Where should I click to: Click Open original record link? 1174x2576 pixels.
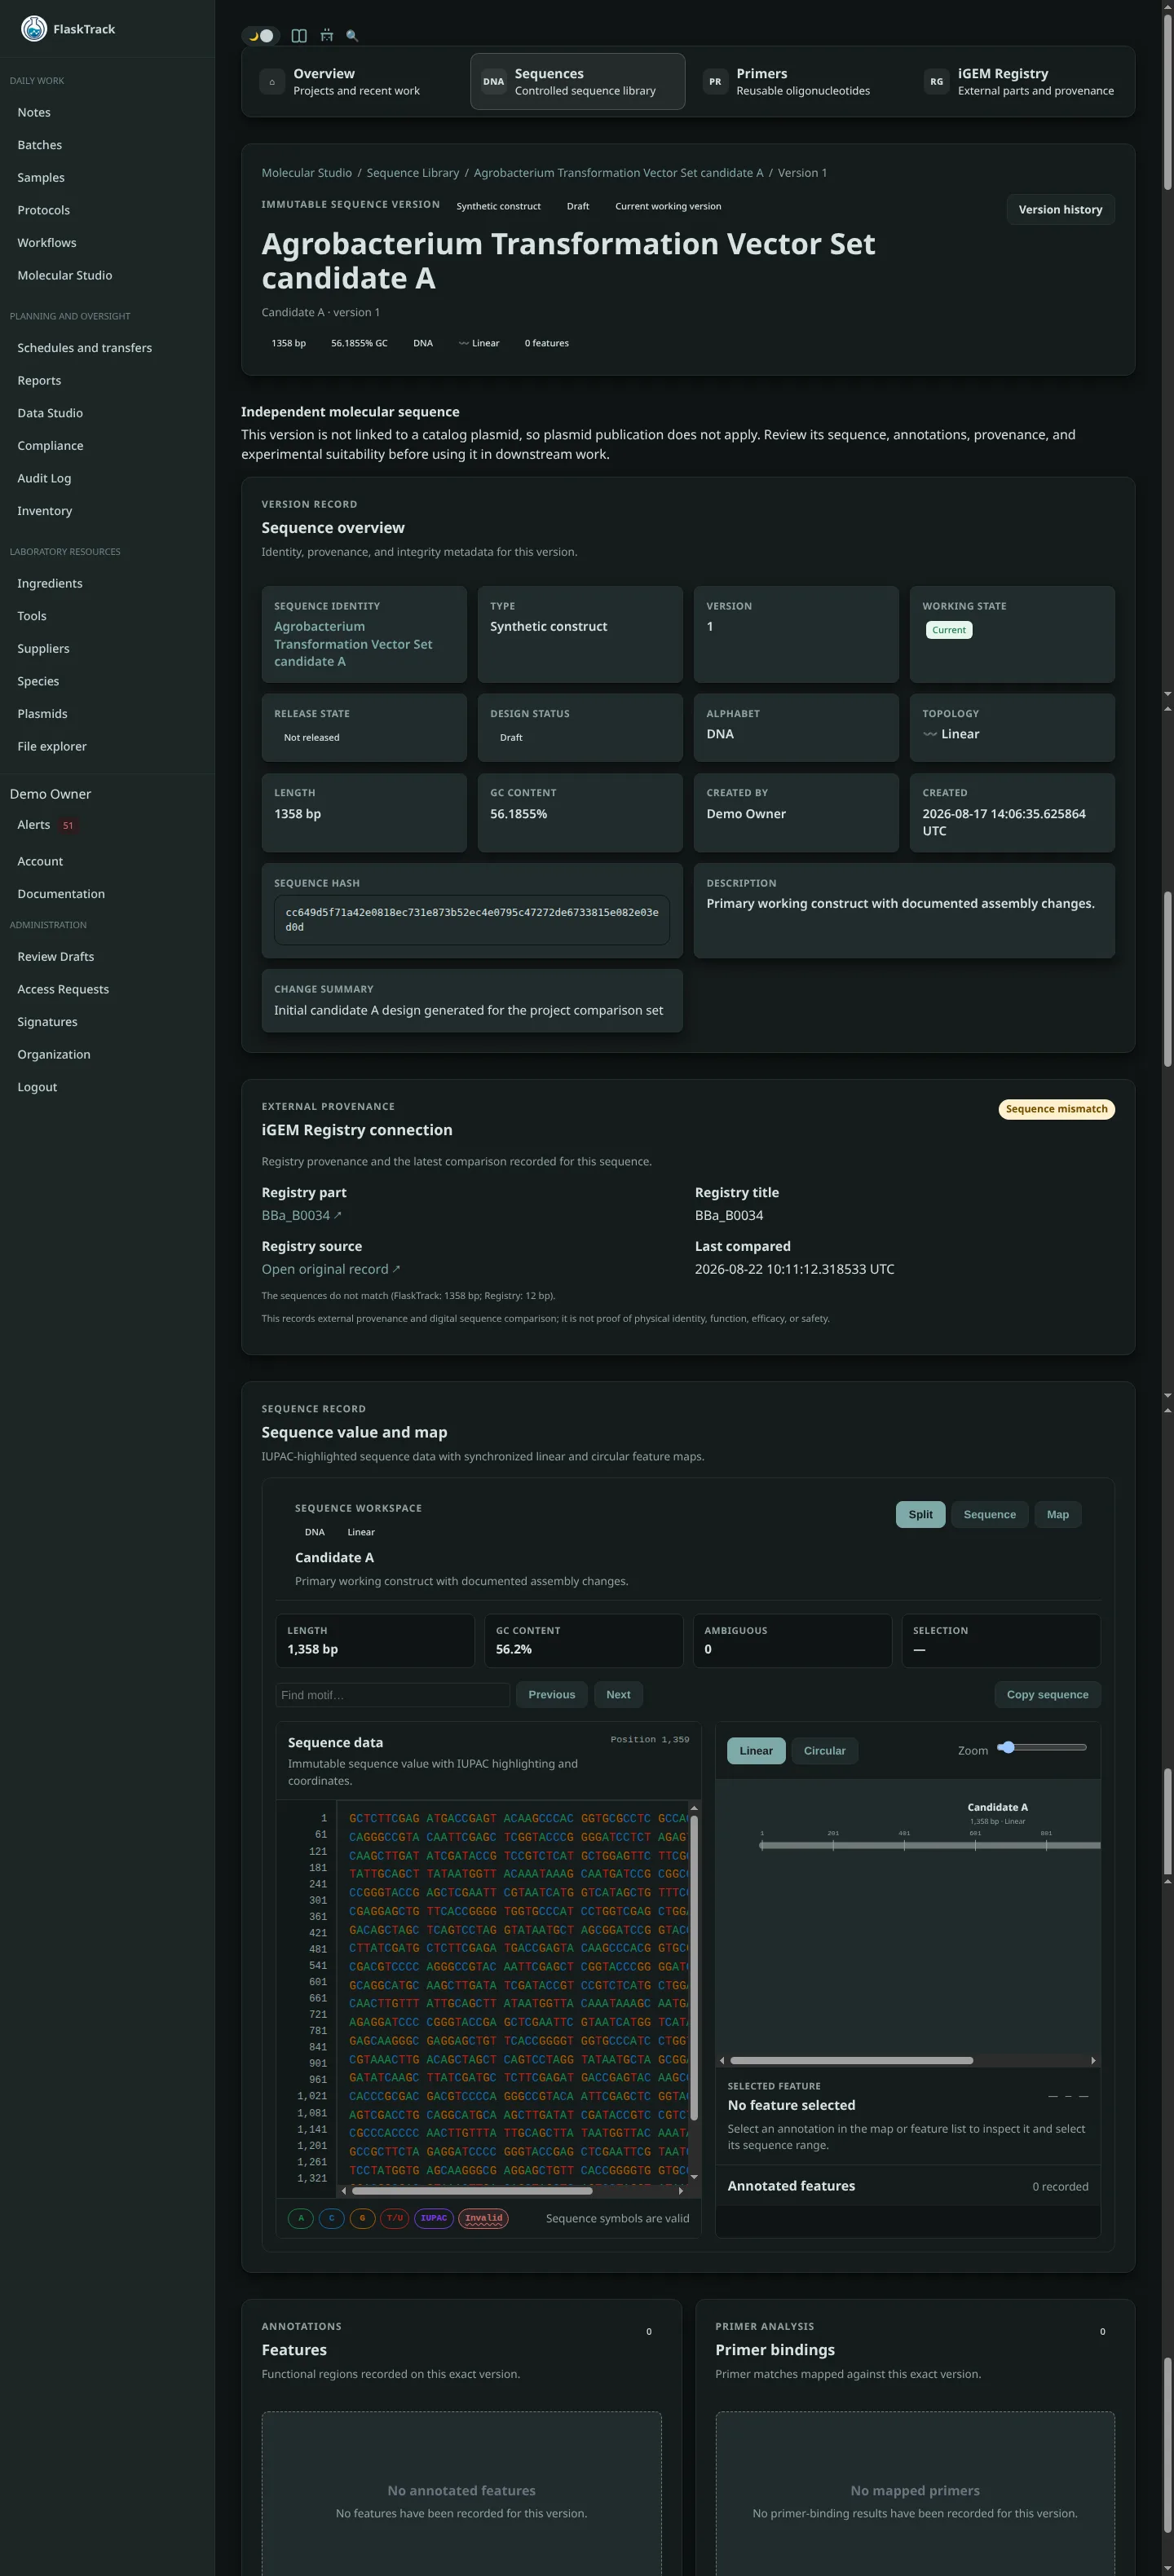tap(330, 1270)
